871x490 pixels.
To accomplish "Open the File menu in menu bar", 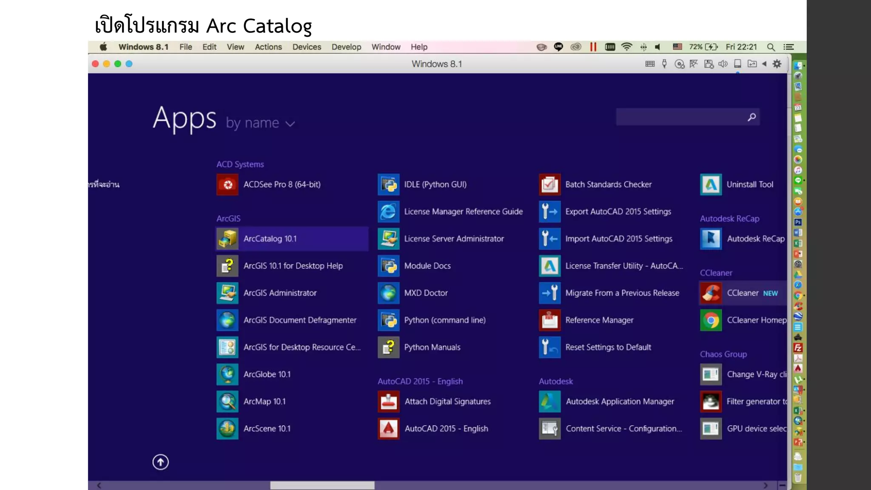I will coord(185,47).
